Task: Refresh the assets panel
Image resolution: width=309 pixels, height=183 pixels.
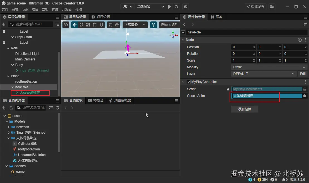Action: 57,108
